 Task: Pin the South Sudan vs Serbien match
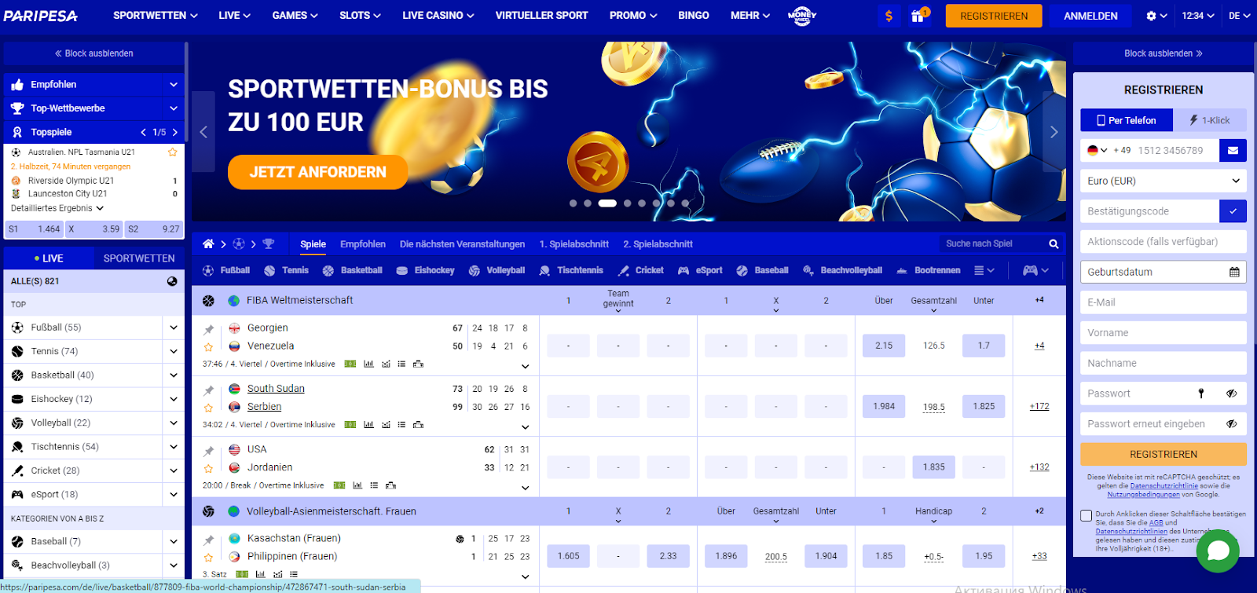[208, 390]
